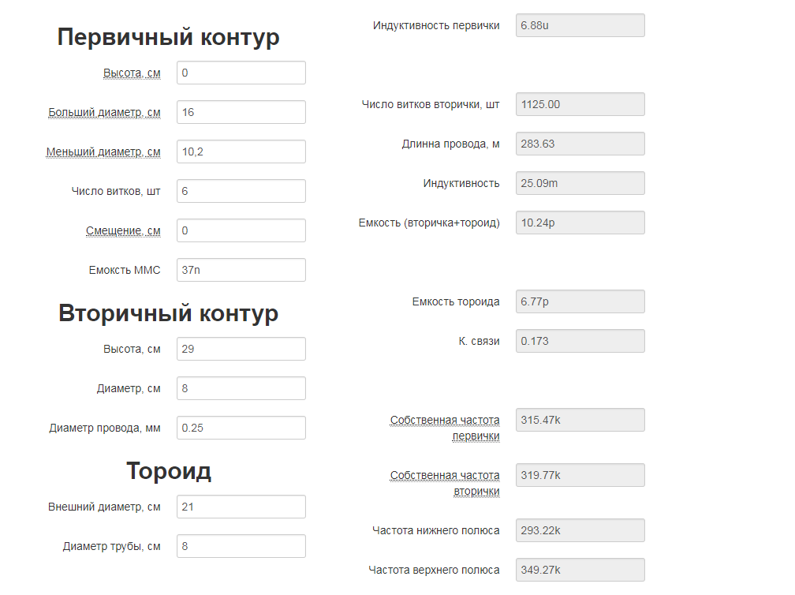Select the Частота верхнего полюса output field

tap(580, 570)
